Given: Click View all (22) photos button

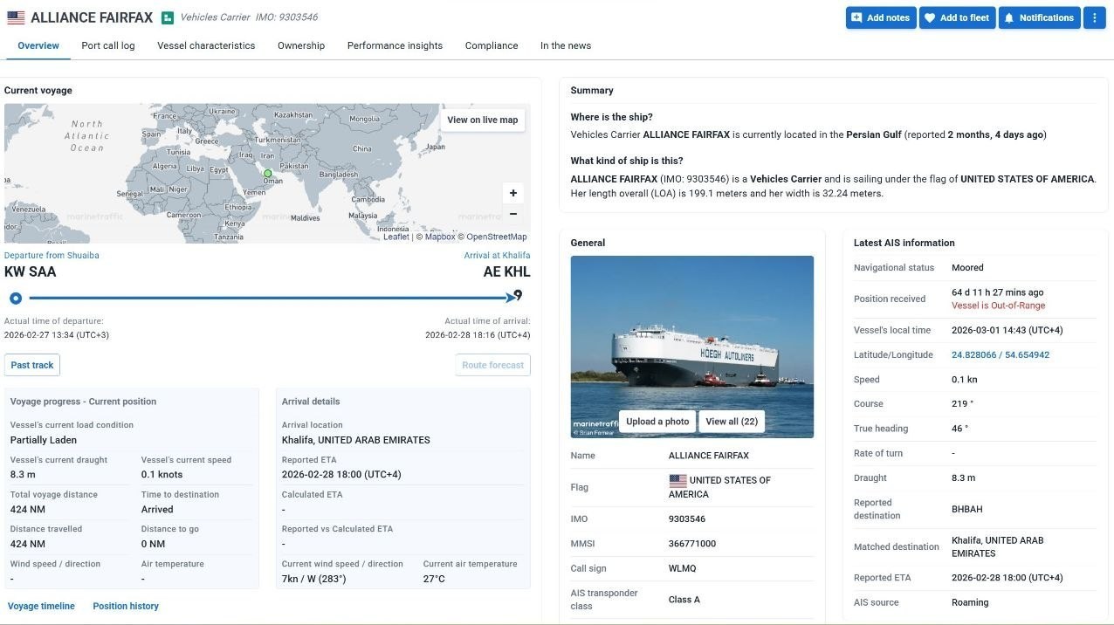Looking at the screenshot, I should (x=732, y=422).
